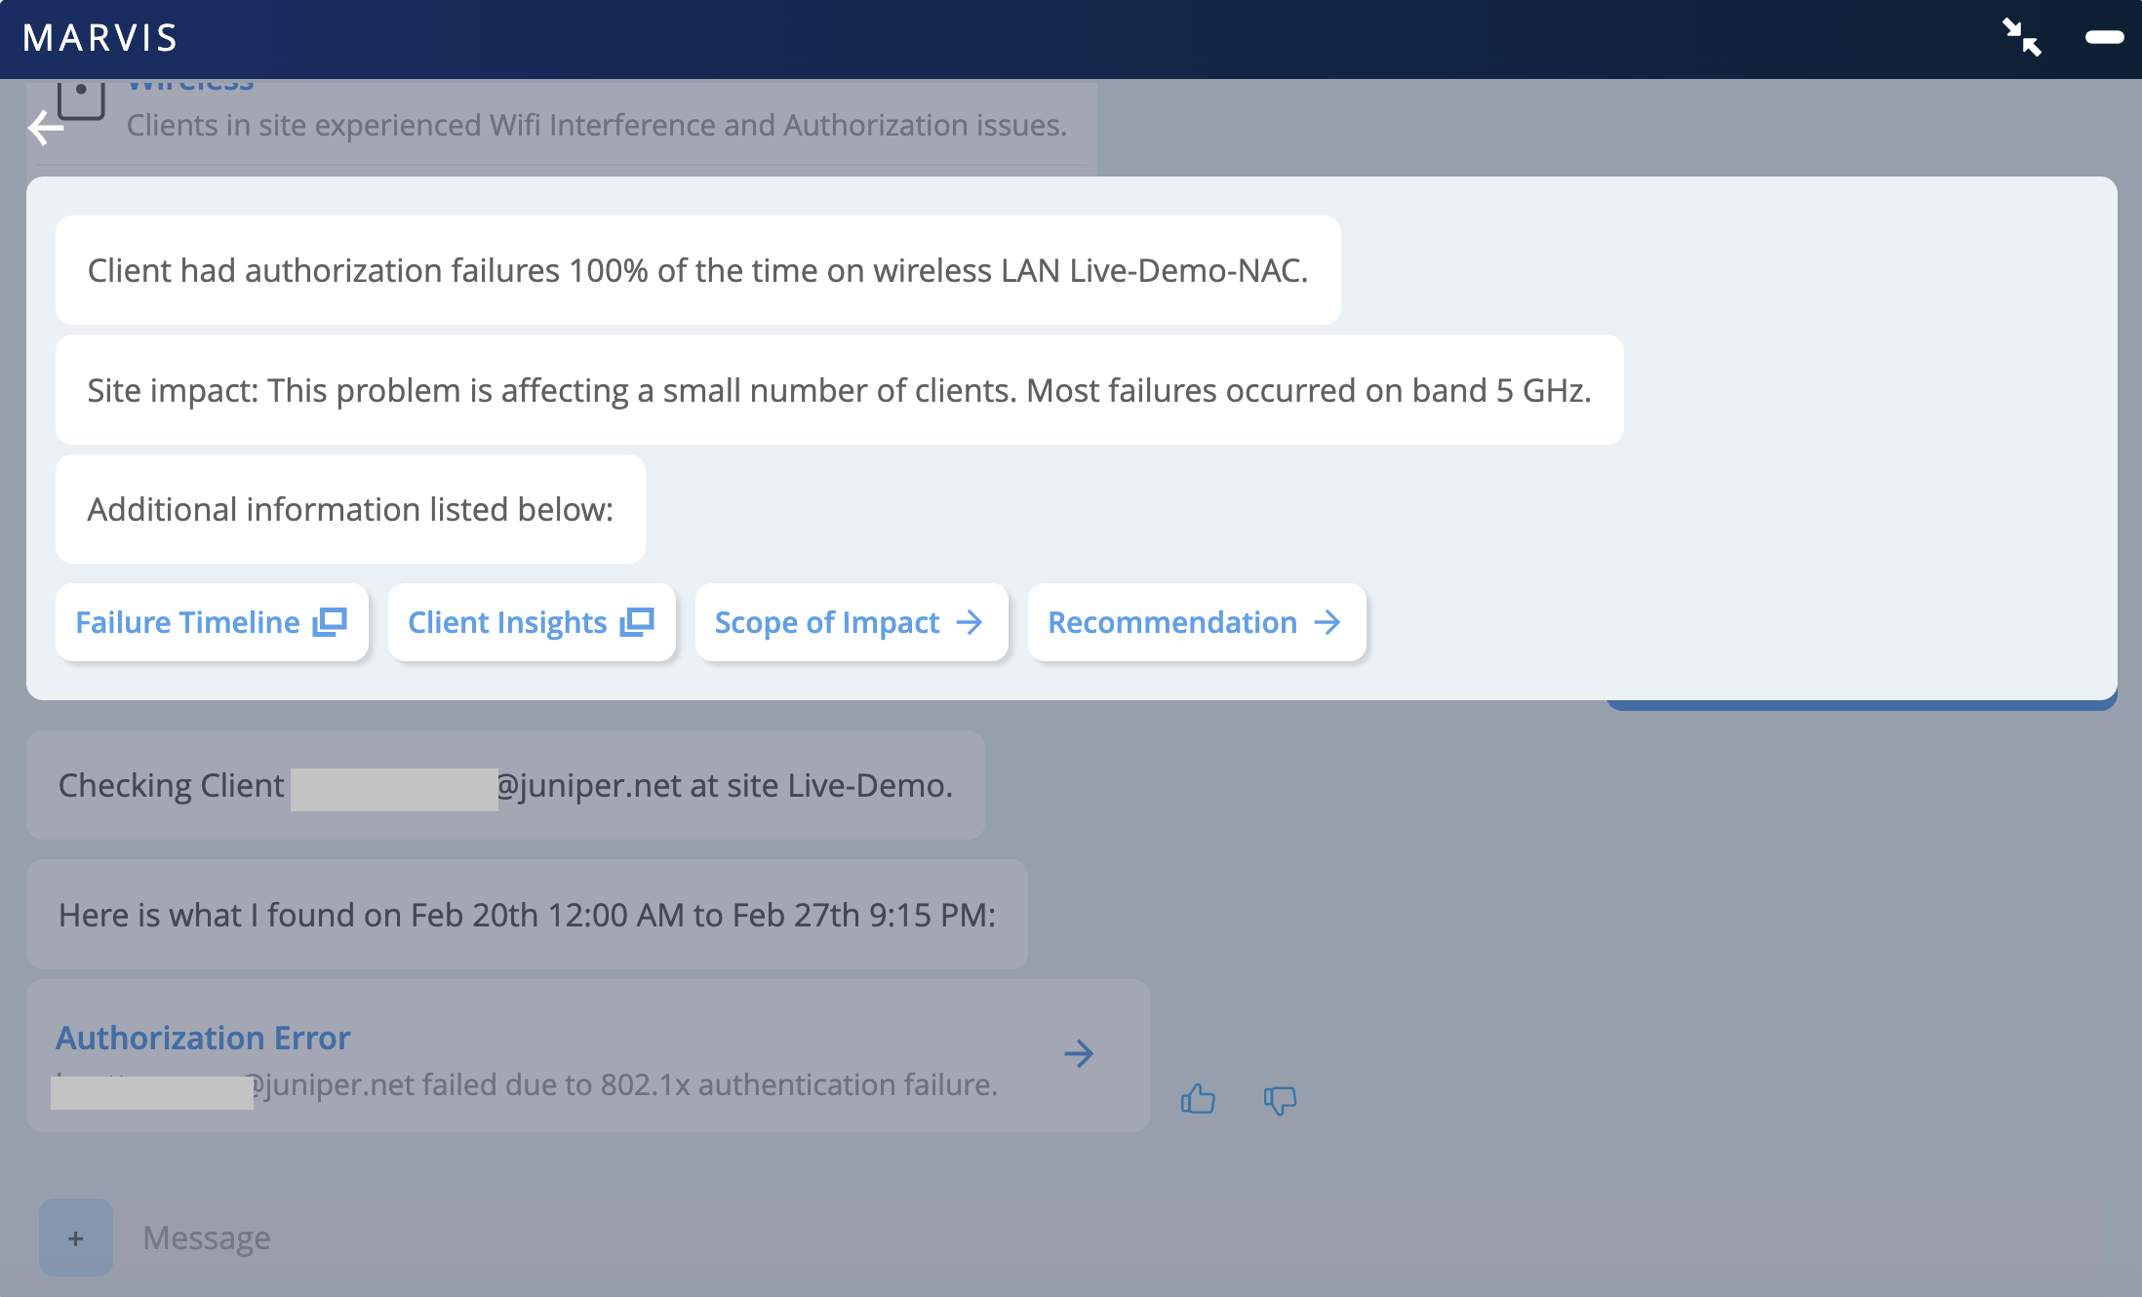Give thumbs up feedback
This screenshot has height=1297, width=2142.
1198,1099
